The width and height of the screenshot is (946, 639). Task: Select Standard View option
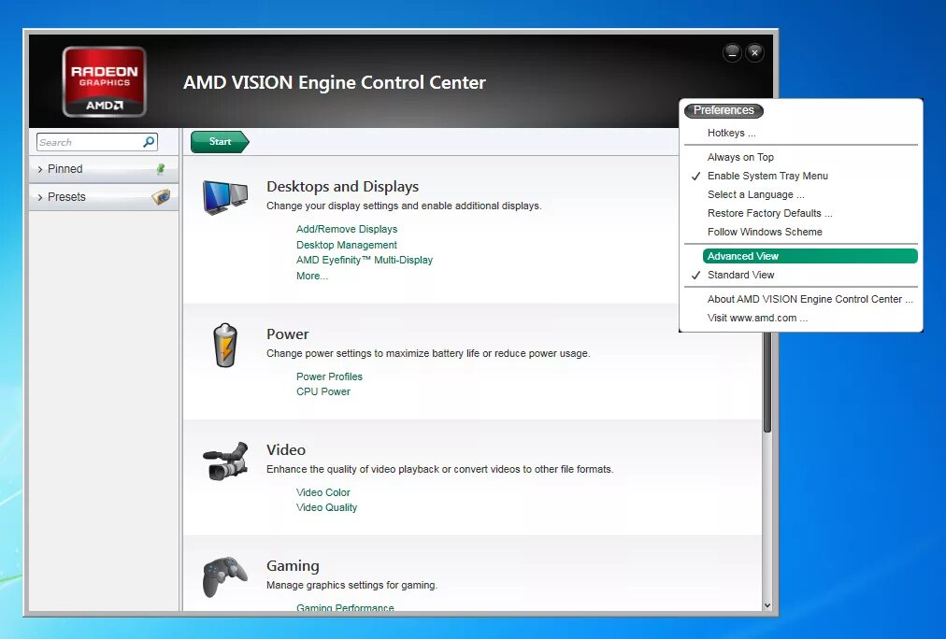pos(740,275)
